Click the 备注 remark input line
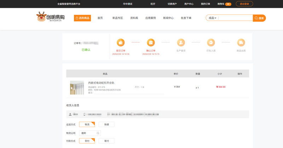 tap(129, 92)
